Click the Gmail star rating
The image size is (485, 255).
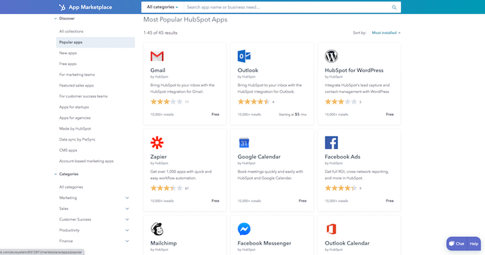click(166, 102)
